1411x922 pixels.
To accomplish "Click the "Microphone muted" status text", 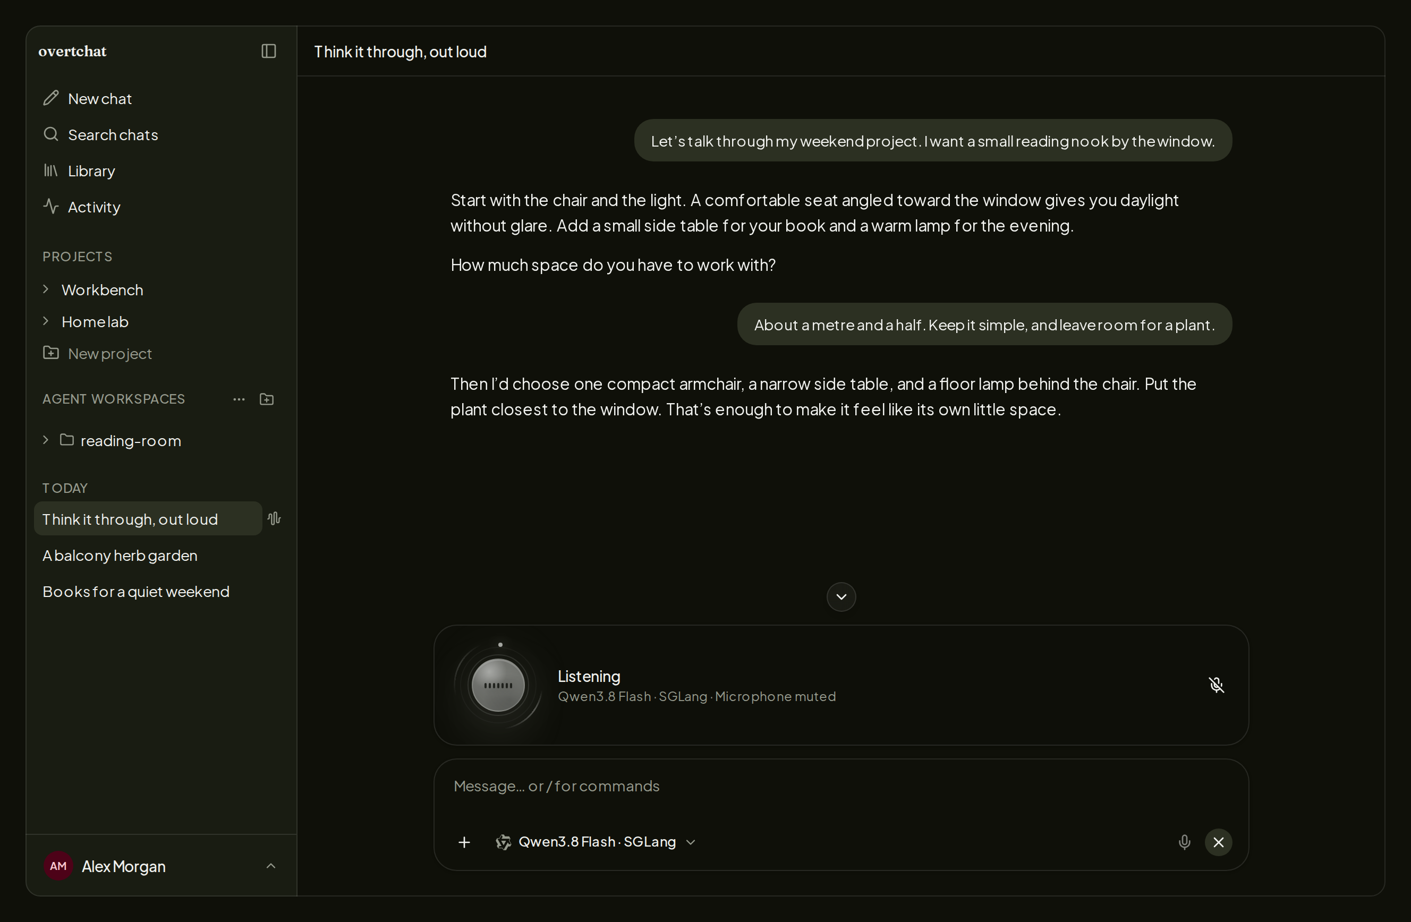I will click(776, 696).
